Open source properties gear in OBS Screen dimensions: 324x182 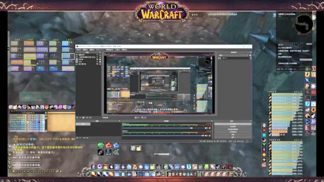tap(83, 118)
